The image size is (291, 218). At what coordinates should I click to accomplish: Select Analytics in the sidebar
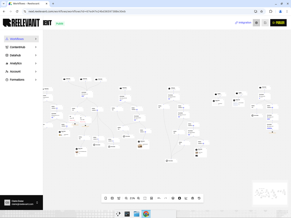click(21, 63)
